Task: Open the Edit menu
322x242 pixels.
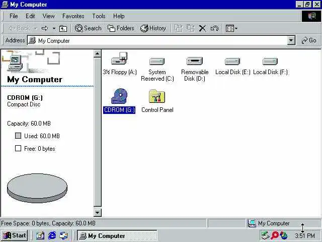Action: [x=30, y=16]
